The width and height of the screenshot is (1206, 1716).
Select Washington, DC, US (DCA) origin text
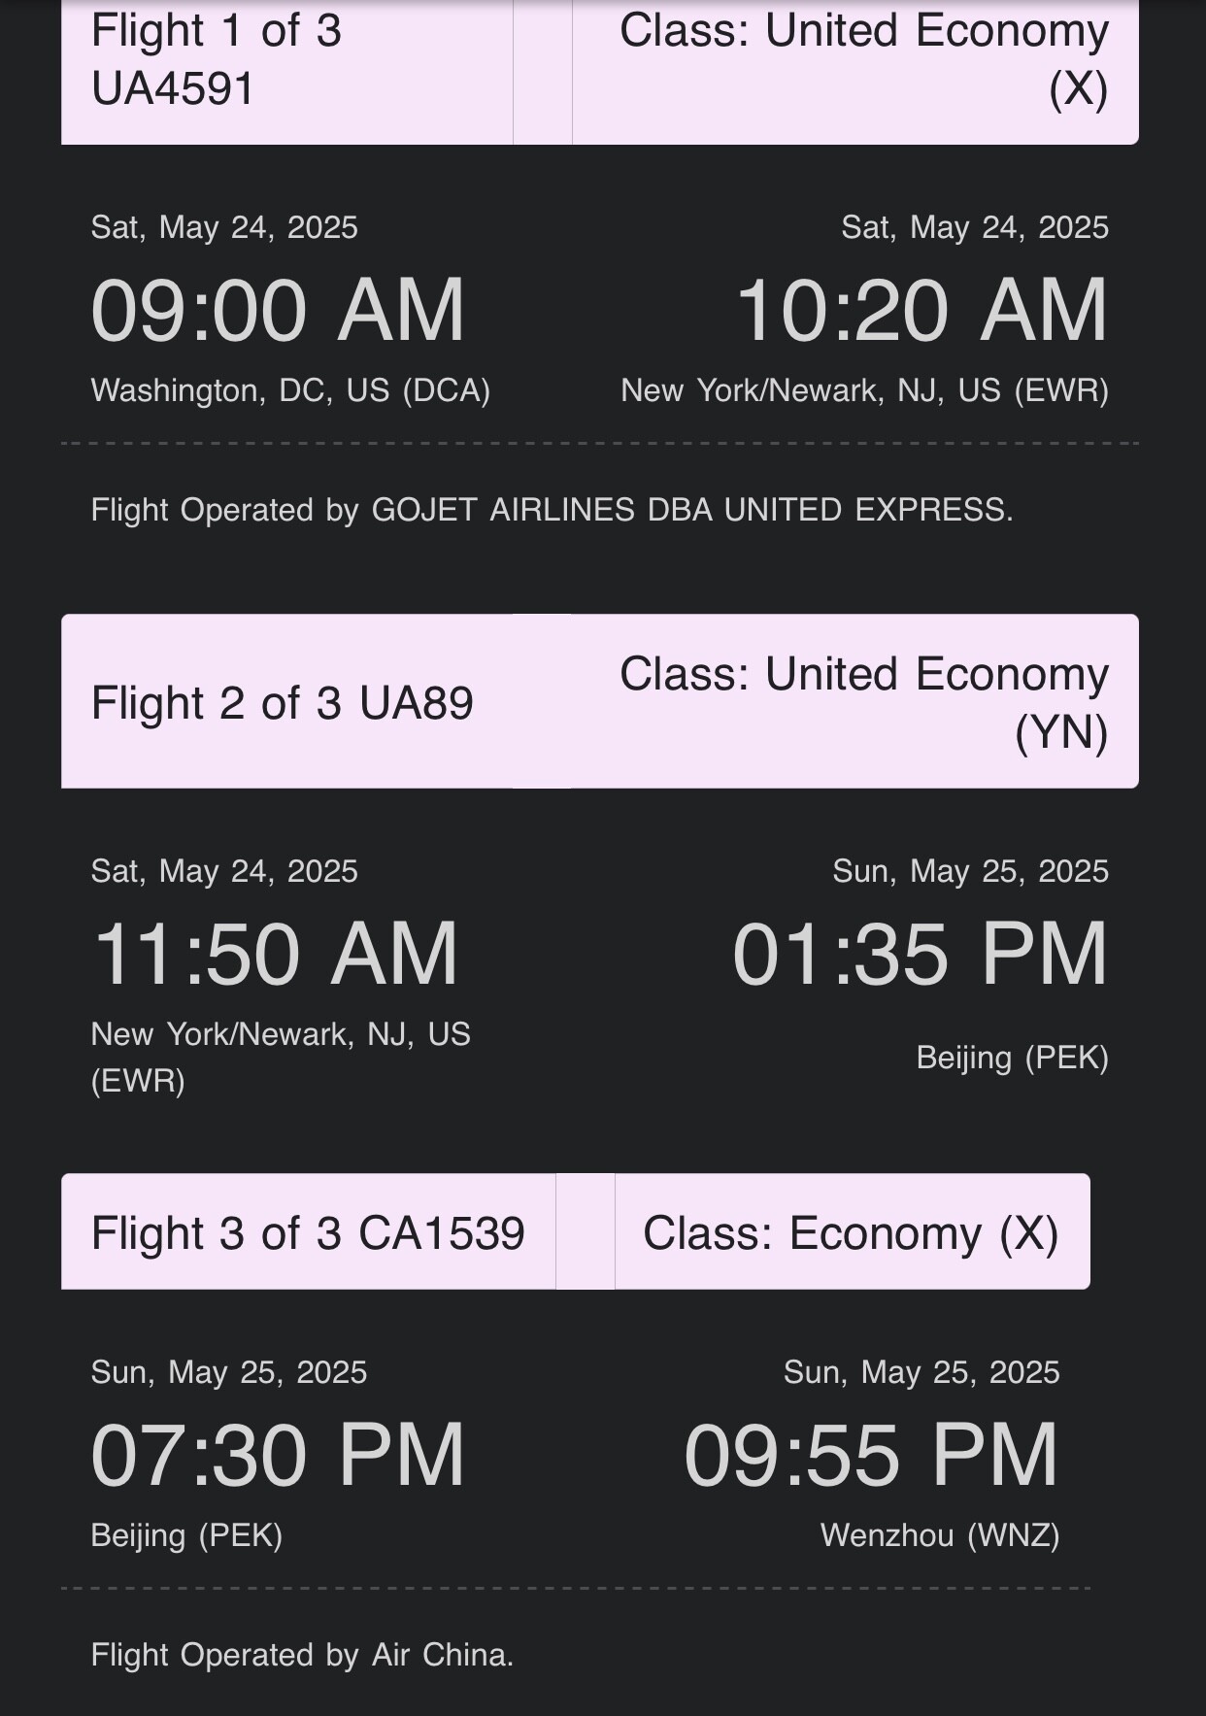290,390
